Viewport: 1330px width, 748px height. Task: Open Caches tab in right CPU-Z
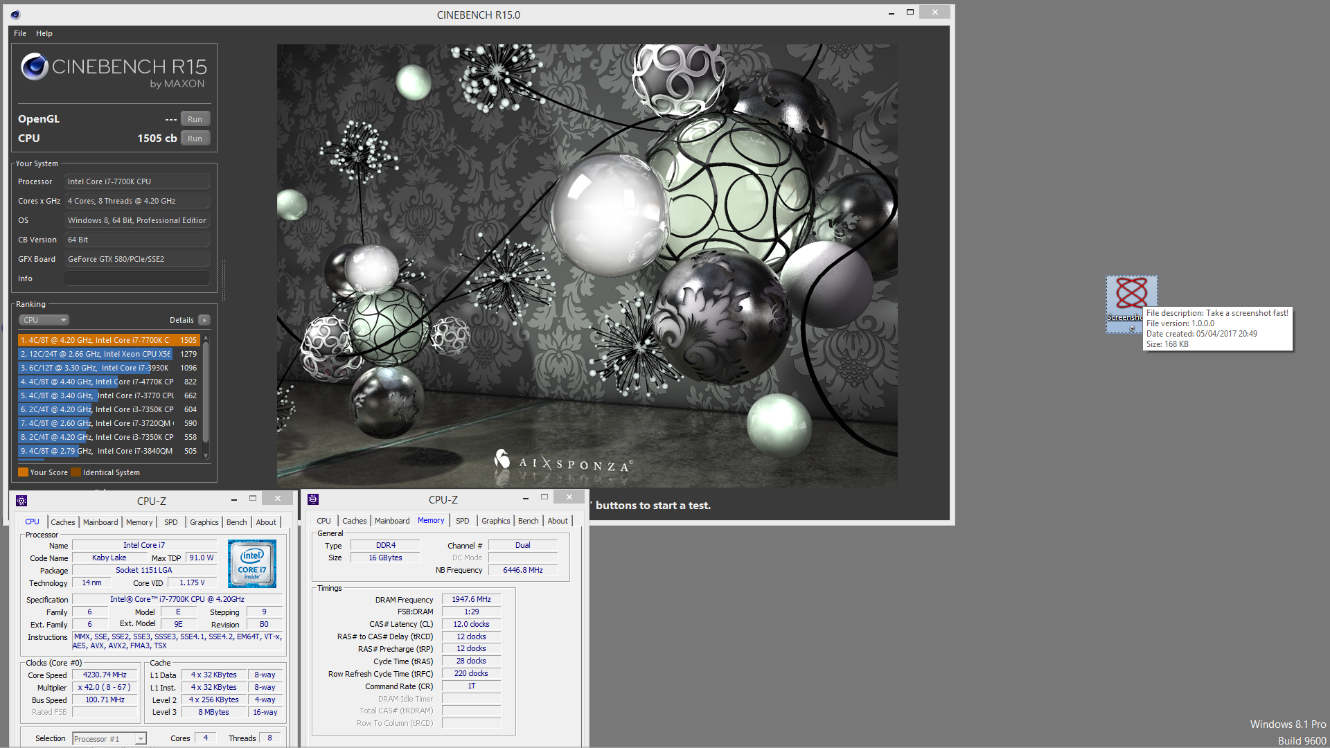click(355, 521)
